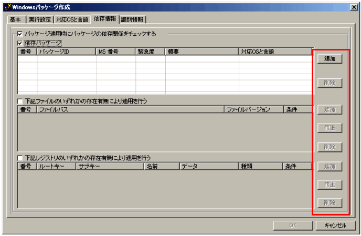Screen dimensions: 361x236
Task: Click 削除 button beside the dependent packages table
Action: click(x=330, y=83)
